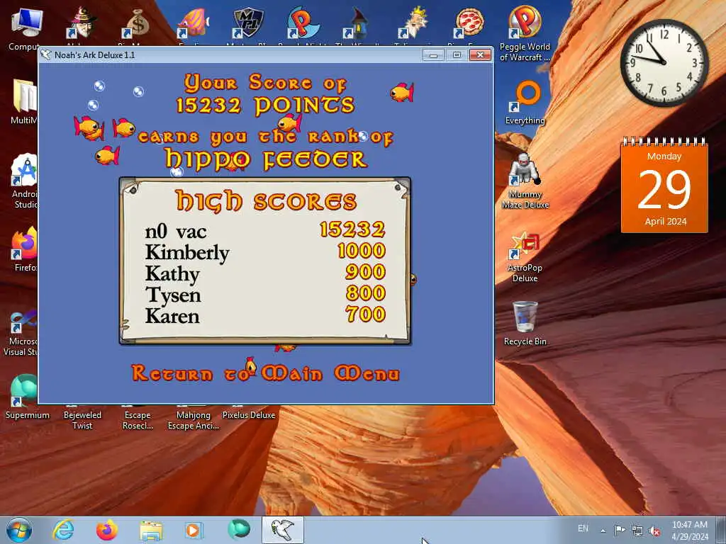Click the 1000 score entry

point(362,251)
